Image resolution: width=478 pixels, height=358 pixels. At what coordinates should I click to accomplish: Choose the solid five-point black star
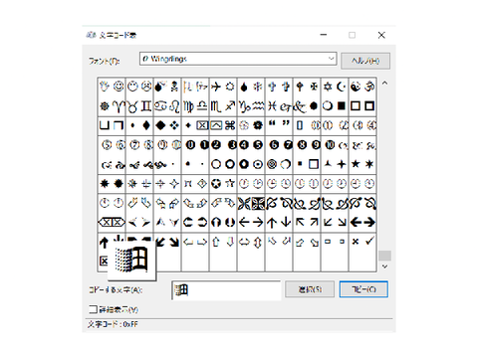[x=356, y=164]
